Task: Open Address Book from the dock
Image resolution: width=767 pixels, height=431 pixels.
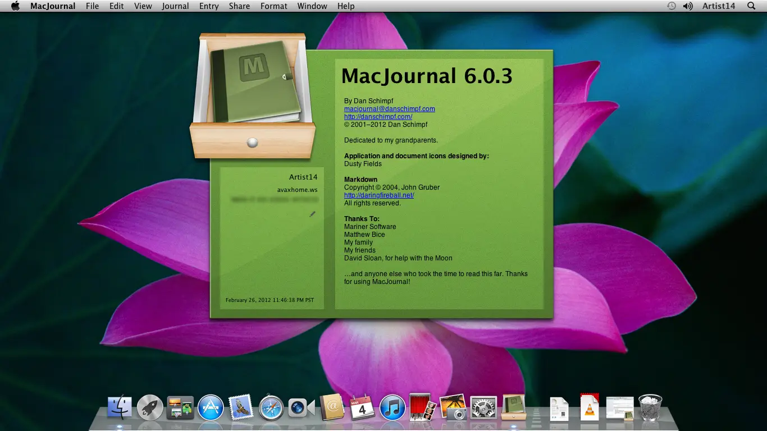Action: (x=332, y=407)
